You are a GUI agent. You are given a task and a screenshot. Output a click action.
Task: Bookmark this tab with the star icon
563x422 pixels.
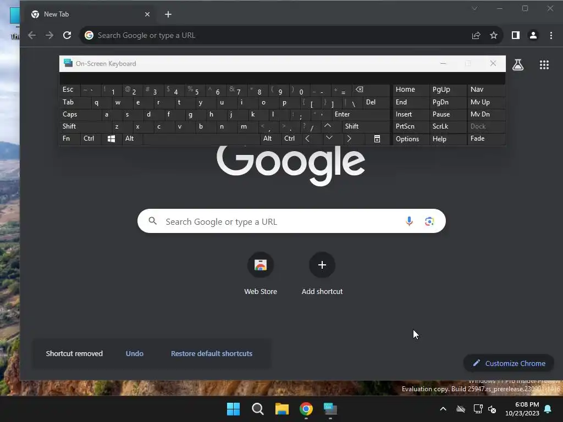(x=494, y=35)
